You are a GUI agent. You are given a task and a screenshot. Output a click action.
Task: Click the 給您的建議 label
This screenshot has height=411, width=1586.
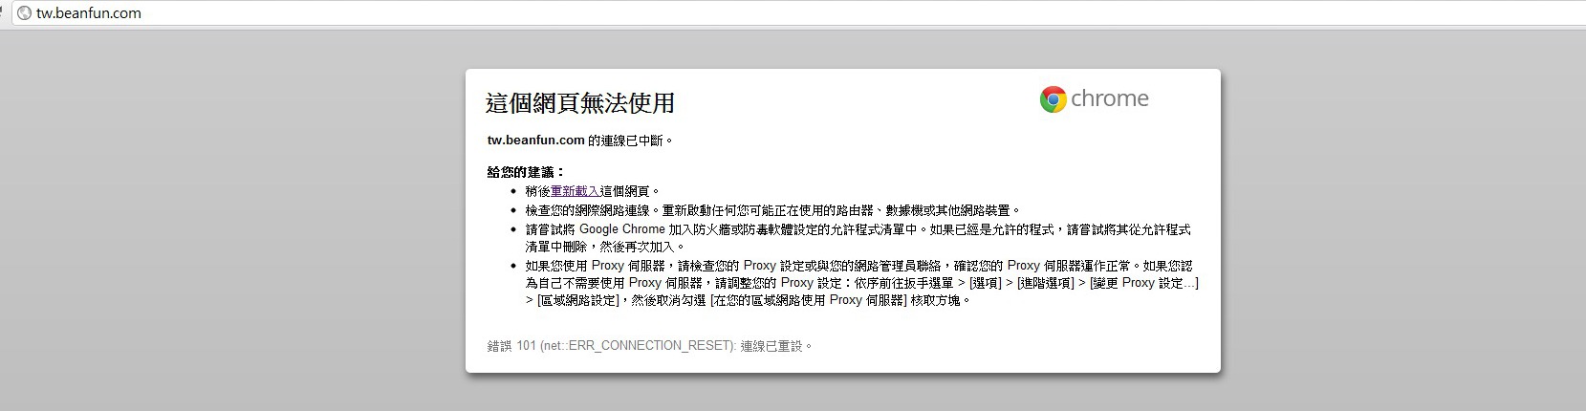[526, 172]
